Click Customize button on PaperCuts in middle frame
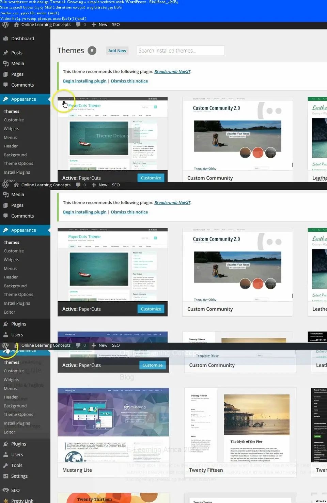 point(151,309)
